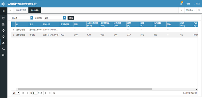
Task: Click the 风速 (m/s) column header
Action: tap(186, 24)
